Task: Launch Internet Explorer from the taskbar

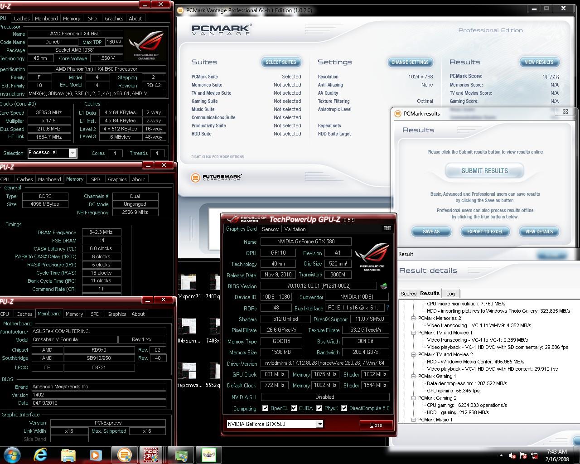Action: pos(40,455)
